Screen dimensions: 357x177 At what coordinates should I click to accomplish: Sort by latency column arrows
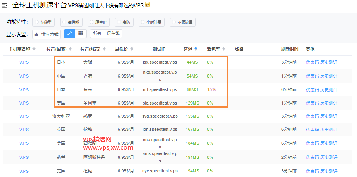tap(196, 49)
